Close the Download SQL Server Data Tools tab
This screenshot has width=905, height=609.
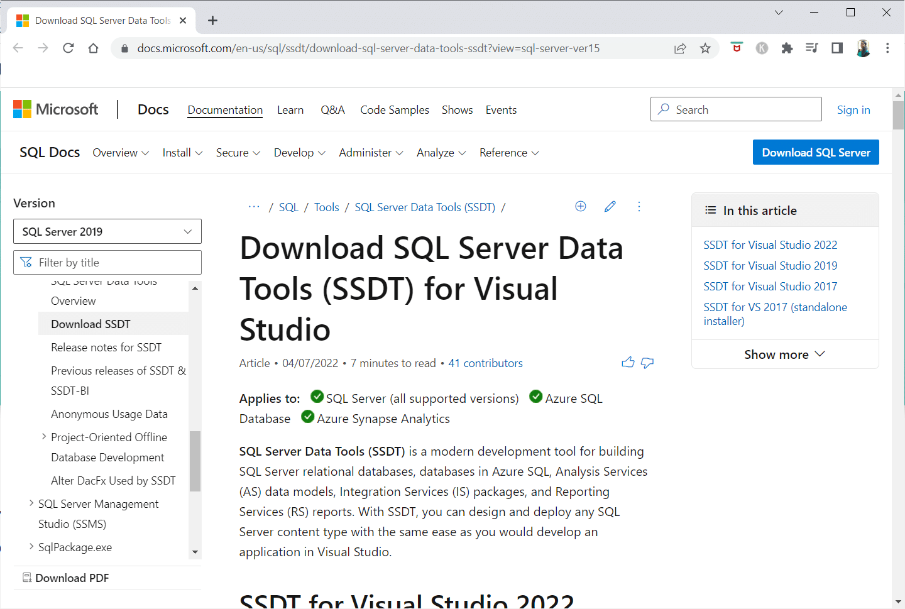[x=183, y=21]
